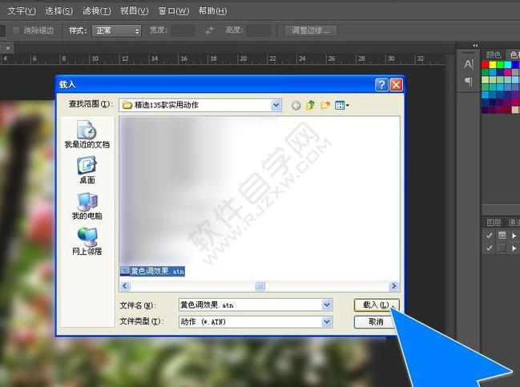Open My Computer (我的电脑) in sidebar
Image resolution: width=520 pixels, height=387 pixels.
point(87,206)
